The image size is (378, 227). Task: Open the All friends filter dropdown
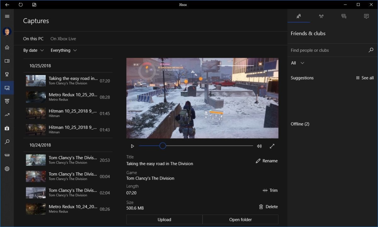pyautogui.click(x=297, y=63)
